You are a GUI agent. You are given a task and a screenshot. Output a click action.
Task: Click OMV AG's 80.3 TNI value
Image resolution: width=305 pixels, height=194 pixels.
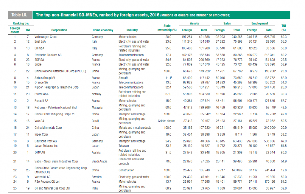pos(283,153)
